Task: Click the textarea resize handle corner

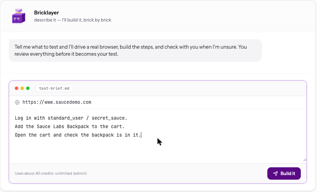Action: click(305, 160)
